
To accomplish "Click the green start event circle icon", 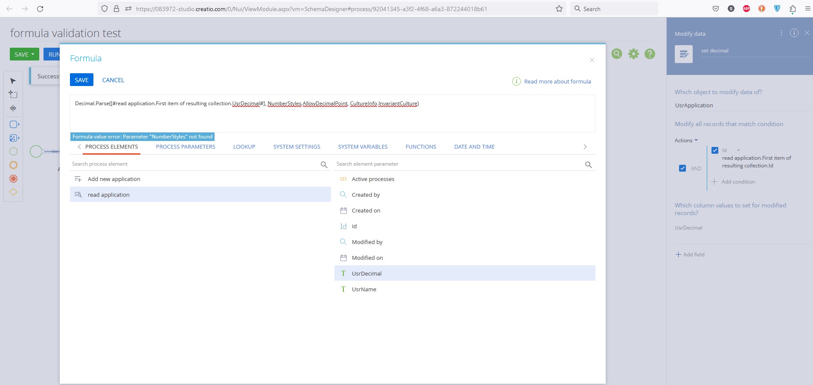I will (13, 152).
